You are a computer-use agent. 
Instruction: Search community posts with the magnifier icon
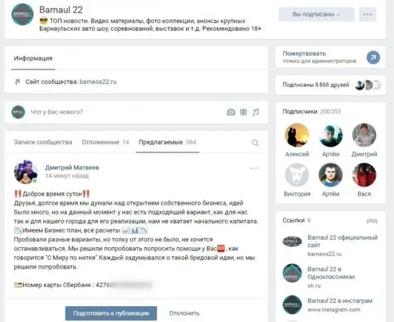tap(256, 143)
